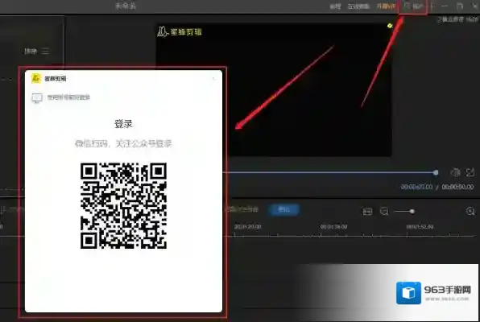Click the monitor icon in login dialog
480x322 pixels.
(x=37, y=98)
